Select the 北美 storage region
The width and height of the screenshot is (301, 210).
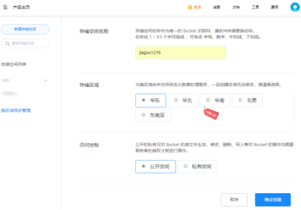248,101
